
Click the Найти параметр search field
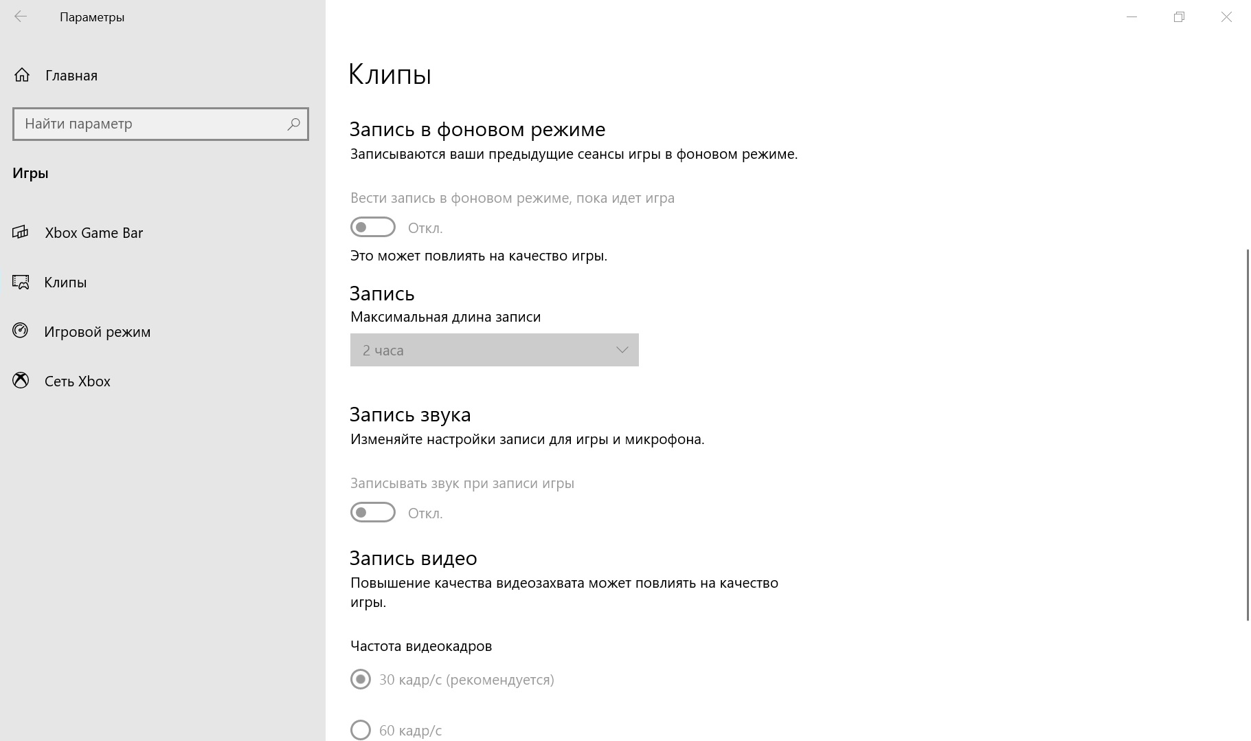pos(161,124)
